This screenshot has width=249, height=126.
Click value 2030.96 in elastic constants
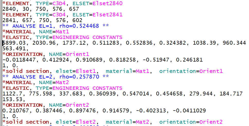[44, 43]
